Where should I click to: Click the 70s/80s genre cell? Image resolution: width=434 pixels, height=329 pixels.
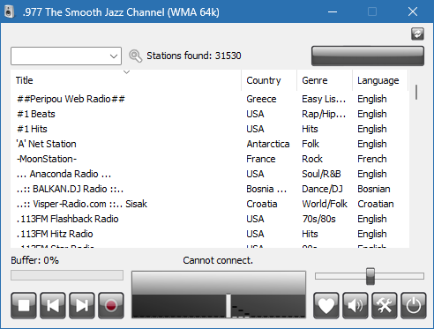(x=318, y=219)
